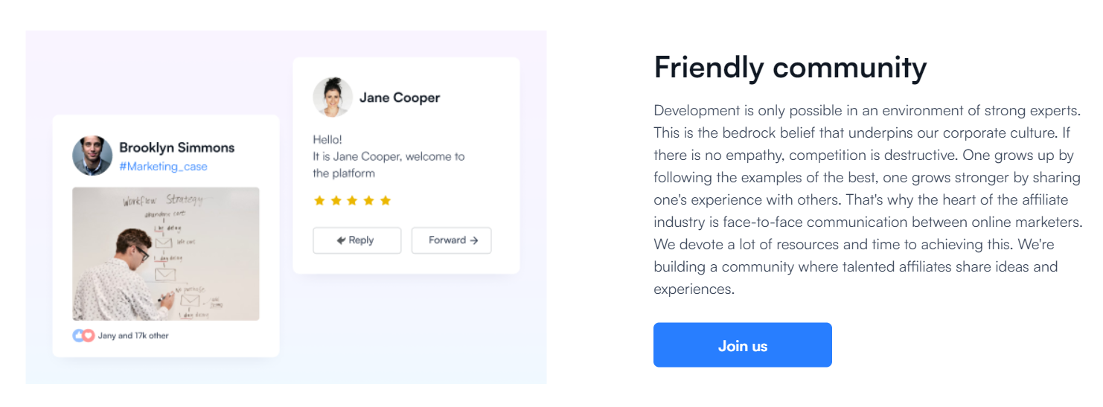The width and height of the screenshot is (1103, 407).
Task: Open Brooklyn Simmons' profile avatar
Action: coord(92,156)
